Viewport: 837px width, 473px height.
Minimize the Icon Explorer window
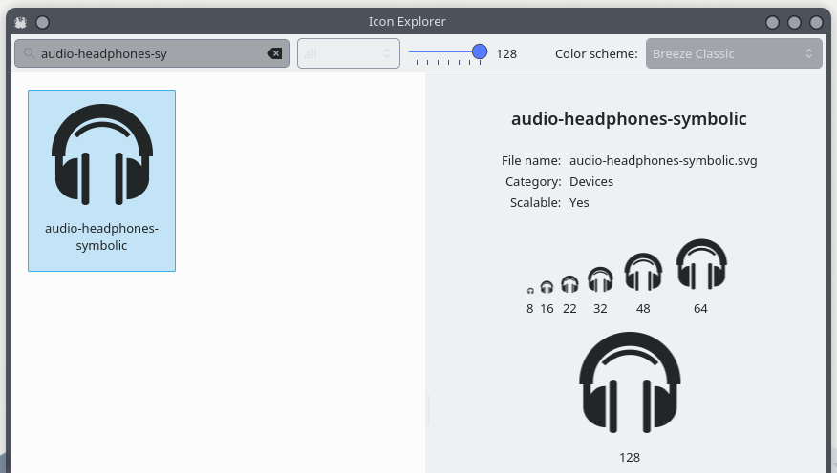click(x=772, y=22)
